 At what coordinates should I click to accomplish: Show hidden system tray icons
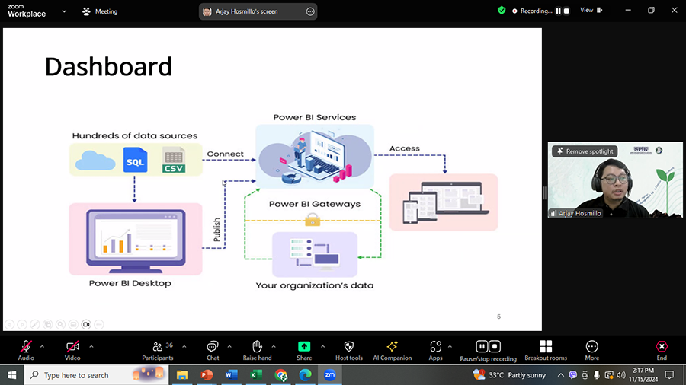click(x=560, y=375)
